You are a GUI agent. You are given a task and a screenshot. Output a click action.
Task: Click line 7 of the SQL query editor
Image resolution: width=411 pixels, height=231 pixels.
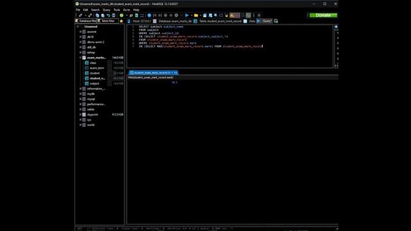pyautogui.click(x=200, y=46)
